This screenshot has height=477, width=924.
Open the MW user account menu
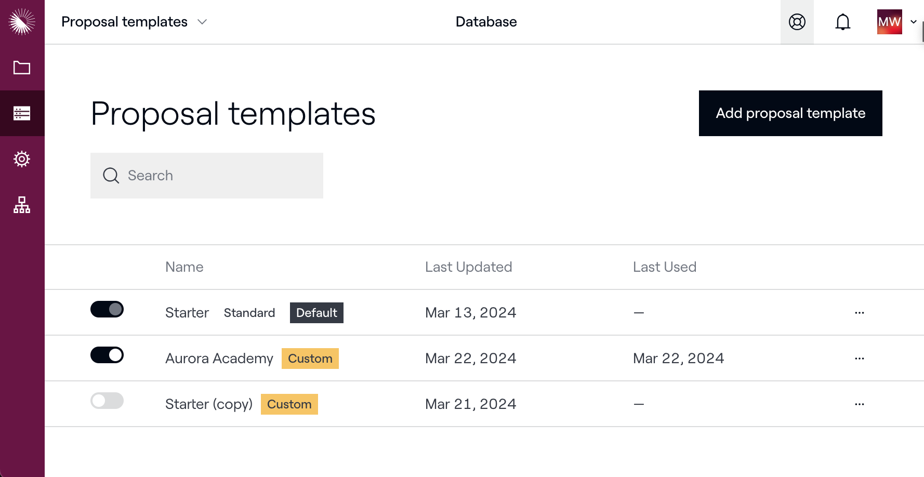tap(896, 22)
